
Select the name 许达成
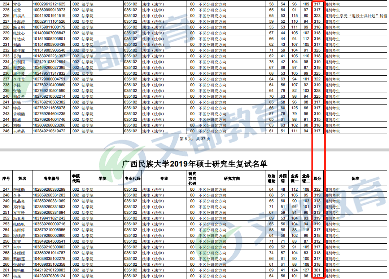19,39
